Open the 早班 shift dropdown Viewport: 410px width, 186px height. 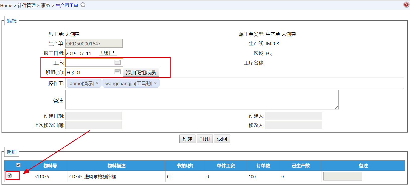coord(108,52)
